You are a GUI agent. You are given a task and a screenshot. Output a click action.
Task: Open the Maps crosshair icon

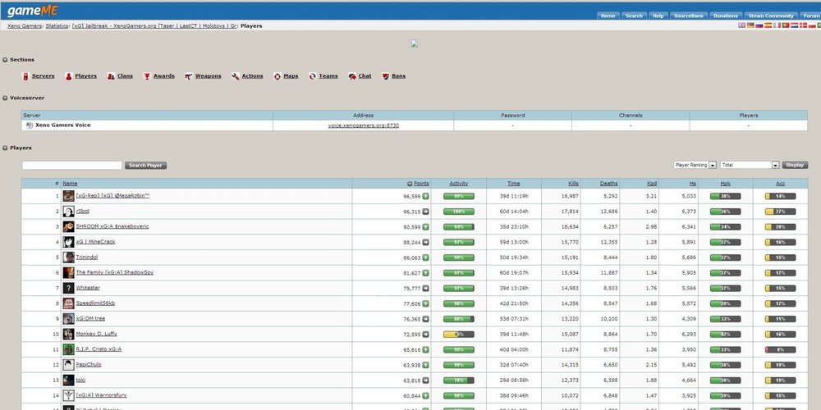(x=277, y=76)
